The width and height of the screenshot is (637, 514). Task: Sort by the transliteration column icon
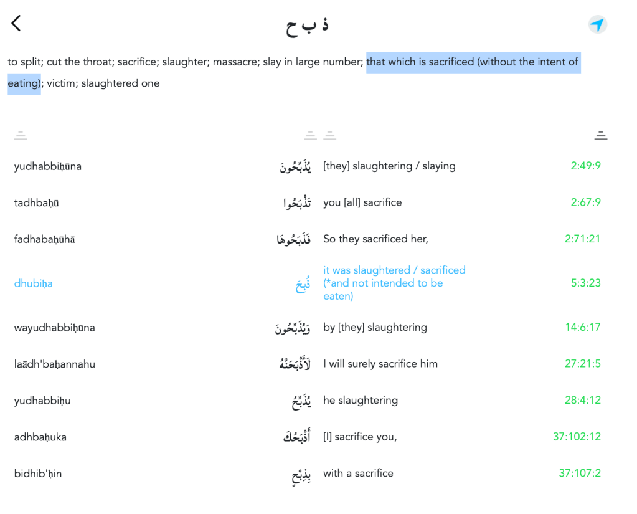pos(21,135)
